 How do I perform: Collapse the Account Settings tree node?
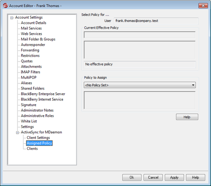point(12,18)
